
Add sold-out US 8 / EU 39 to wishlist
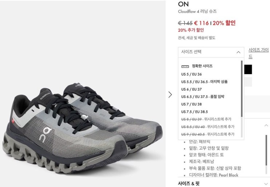206,119
